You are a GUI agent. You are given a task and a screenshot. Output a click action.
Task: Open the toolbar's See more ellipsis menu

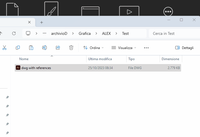point(146,48)
